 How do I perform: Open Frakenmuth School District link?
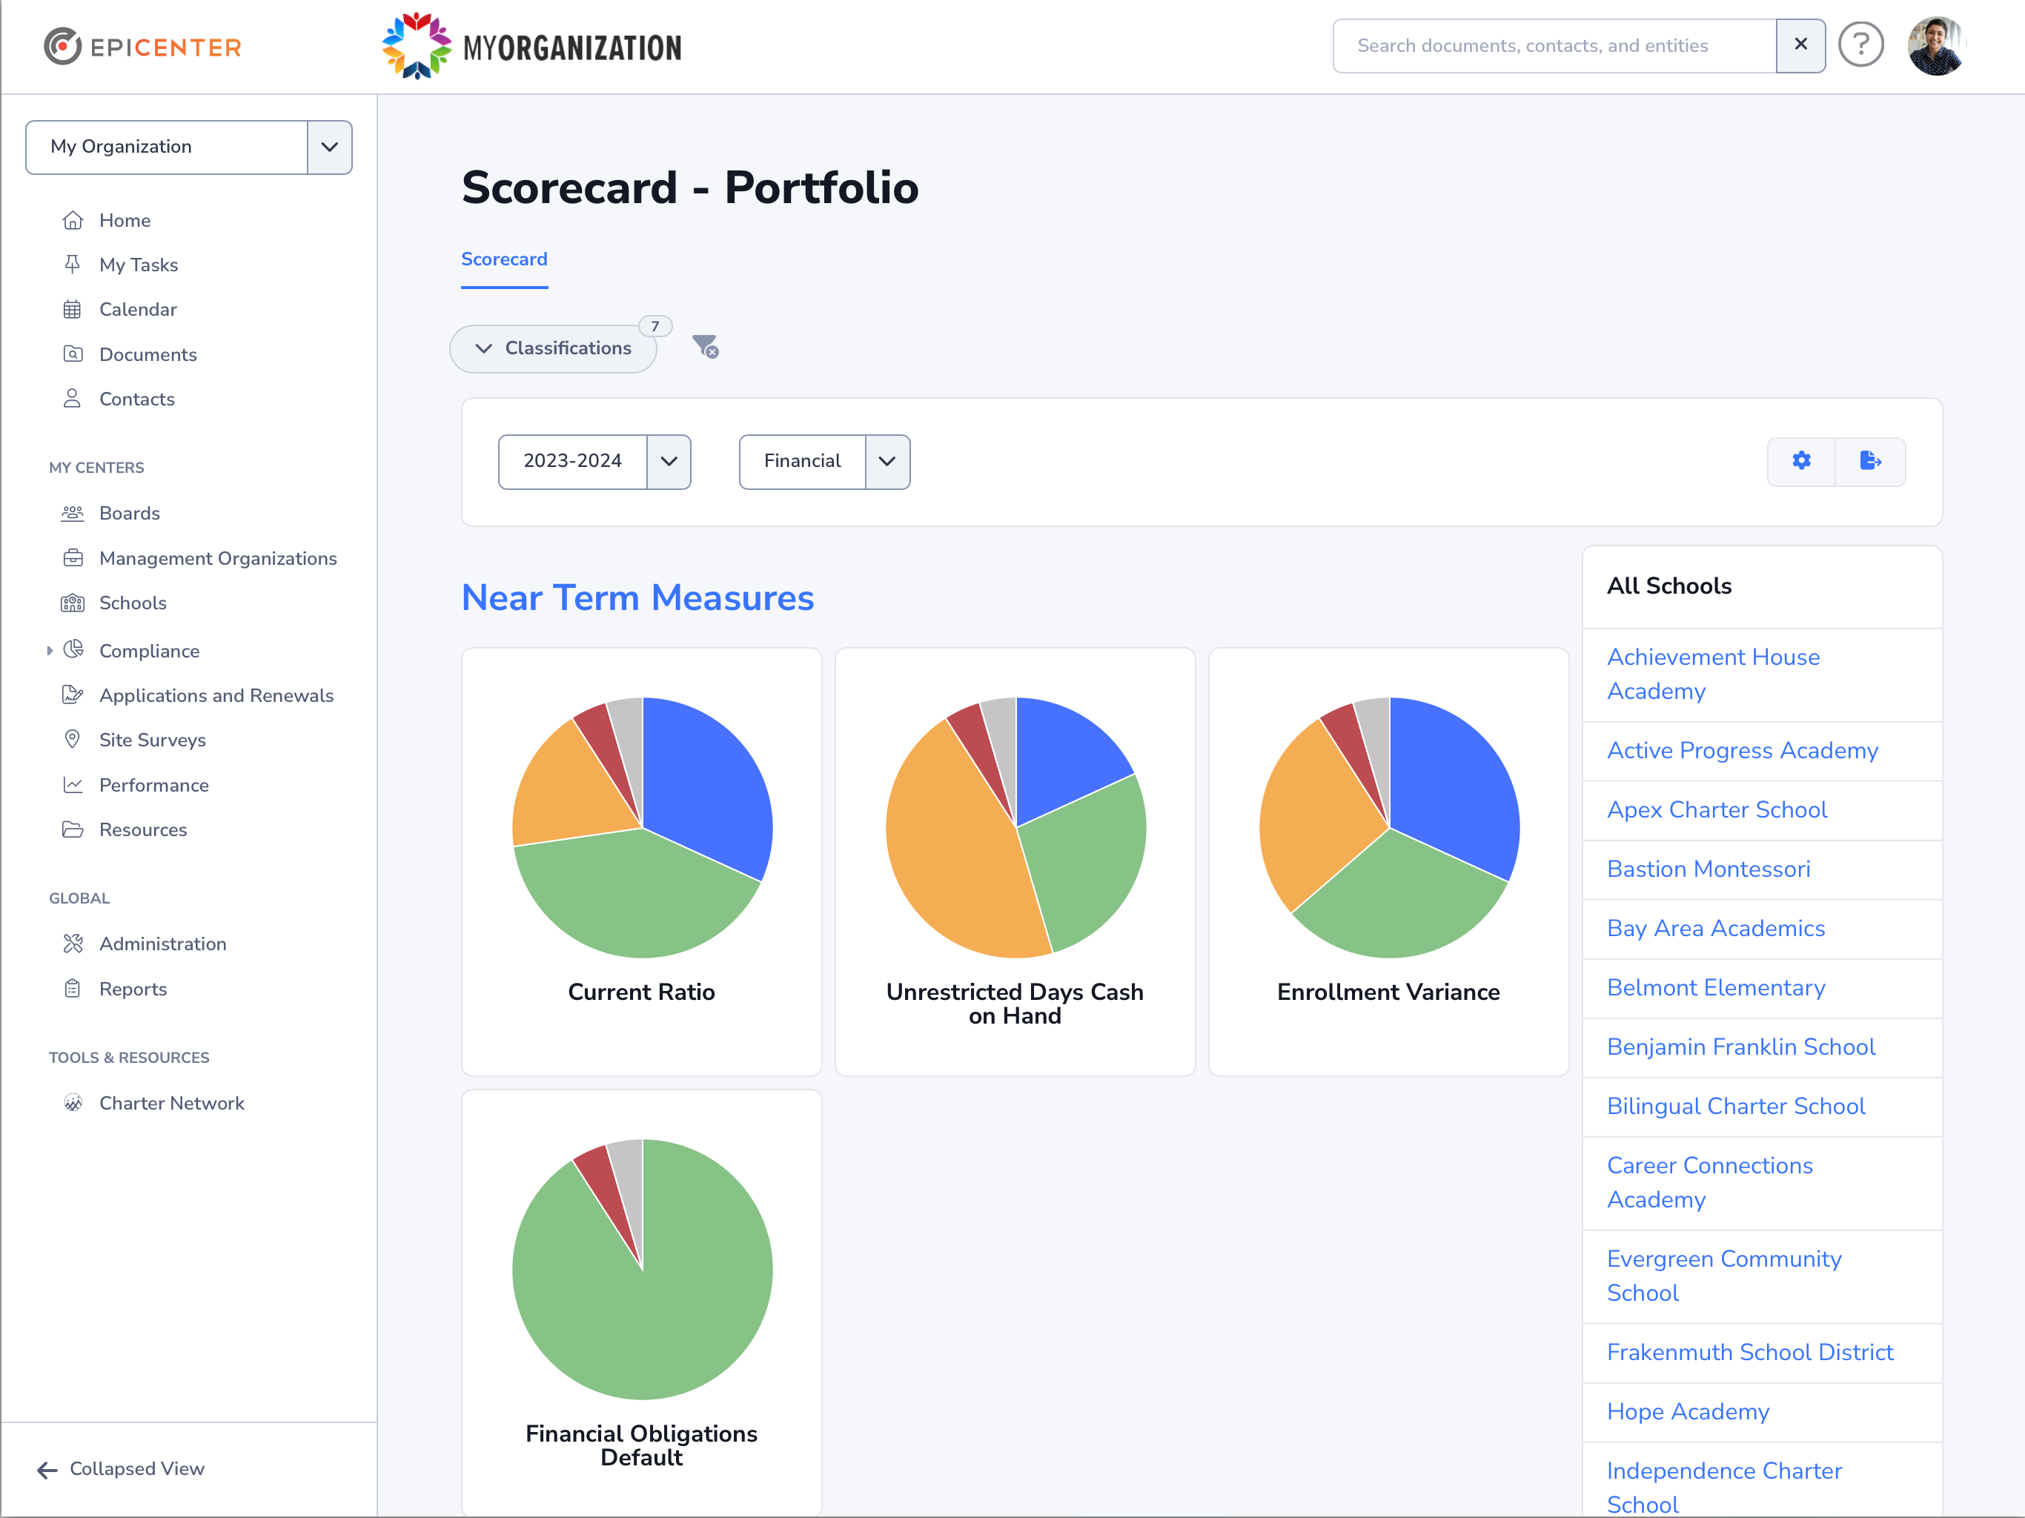pyautogui.click(x=1749, y=1352)
